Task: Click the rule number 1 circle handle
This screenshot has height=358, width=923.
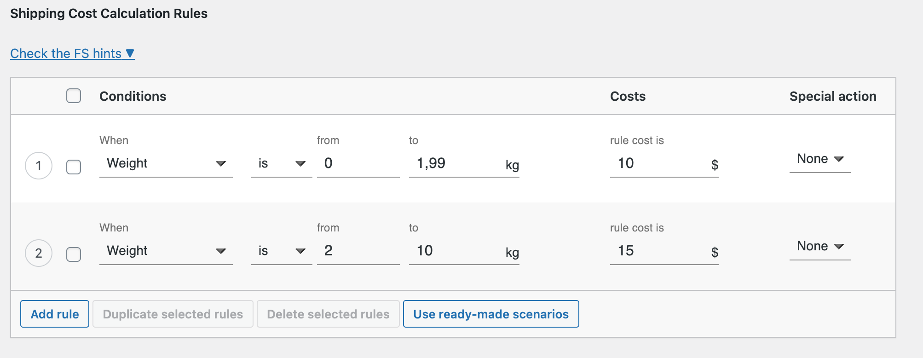Action: click(x=39, y=166)
